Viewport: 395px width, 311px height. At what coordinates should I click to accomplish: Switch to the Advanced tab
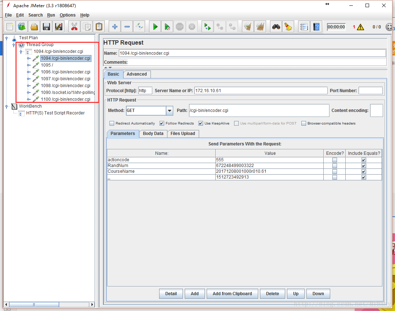pos(137,74)
